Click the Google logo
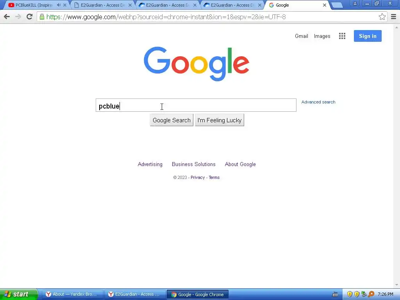The height and width of the screenshot is (300, 400). click(196, 64)
